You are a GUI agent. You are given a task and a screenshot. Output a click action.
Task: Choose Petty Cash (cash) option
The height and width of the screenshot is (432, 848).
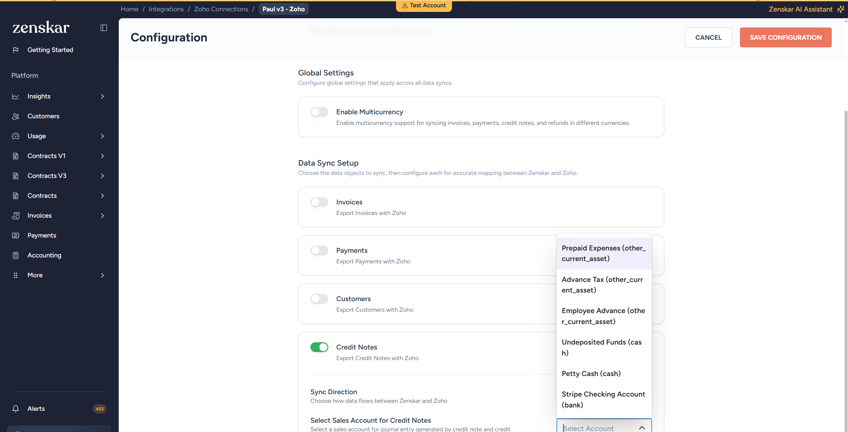point(591,374)
